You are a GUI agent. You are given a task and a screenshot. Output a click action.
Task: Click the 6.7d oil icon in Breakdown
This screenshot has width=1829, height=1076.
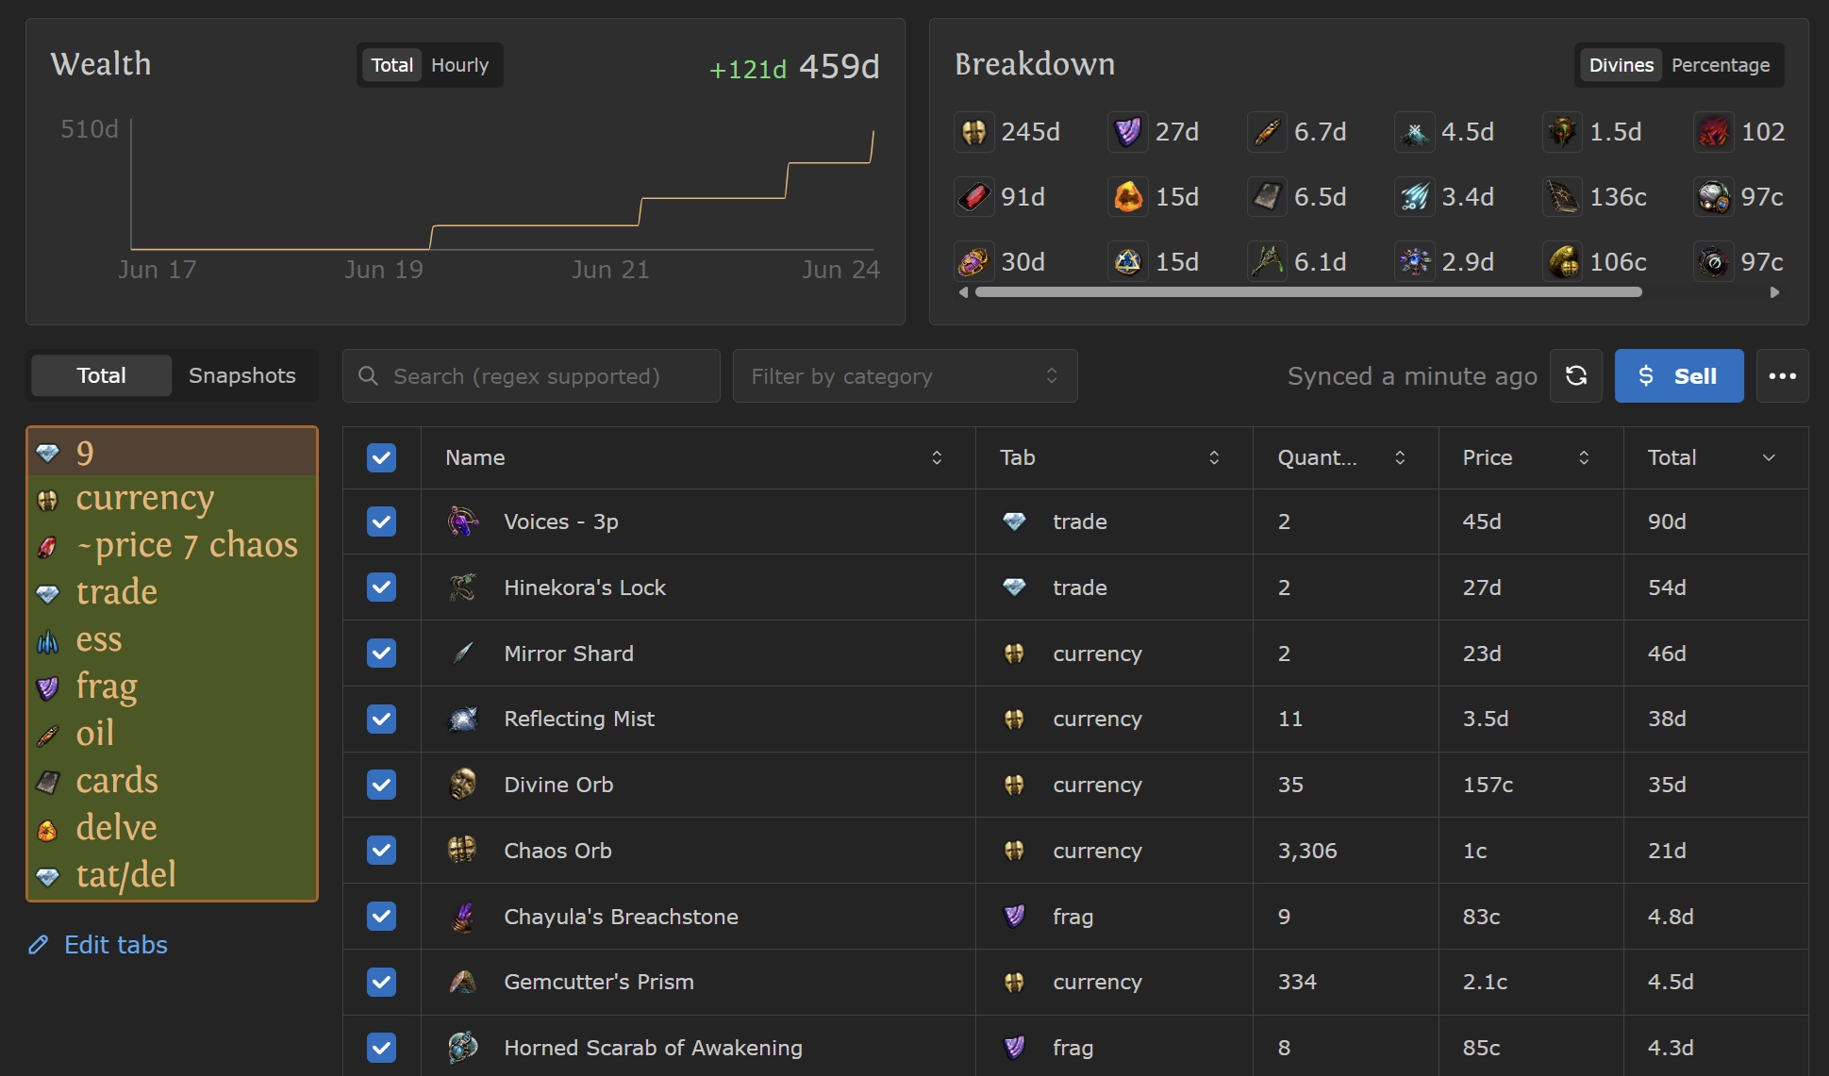pos(1267,132)
